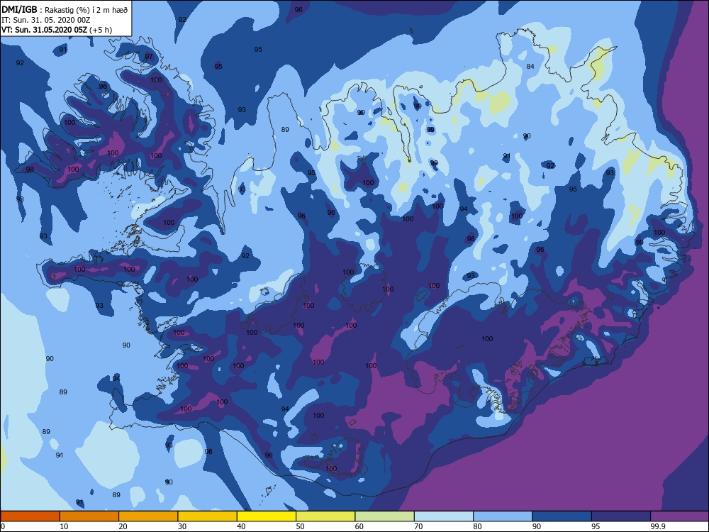Click the '0' label at the legend start

[x=3, y=526]
